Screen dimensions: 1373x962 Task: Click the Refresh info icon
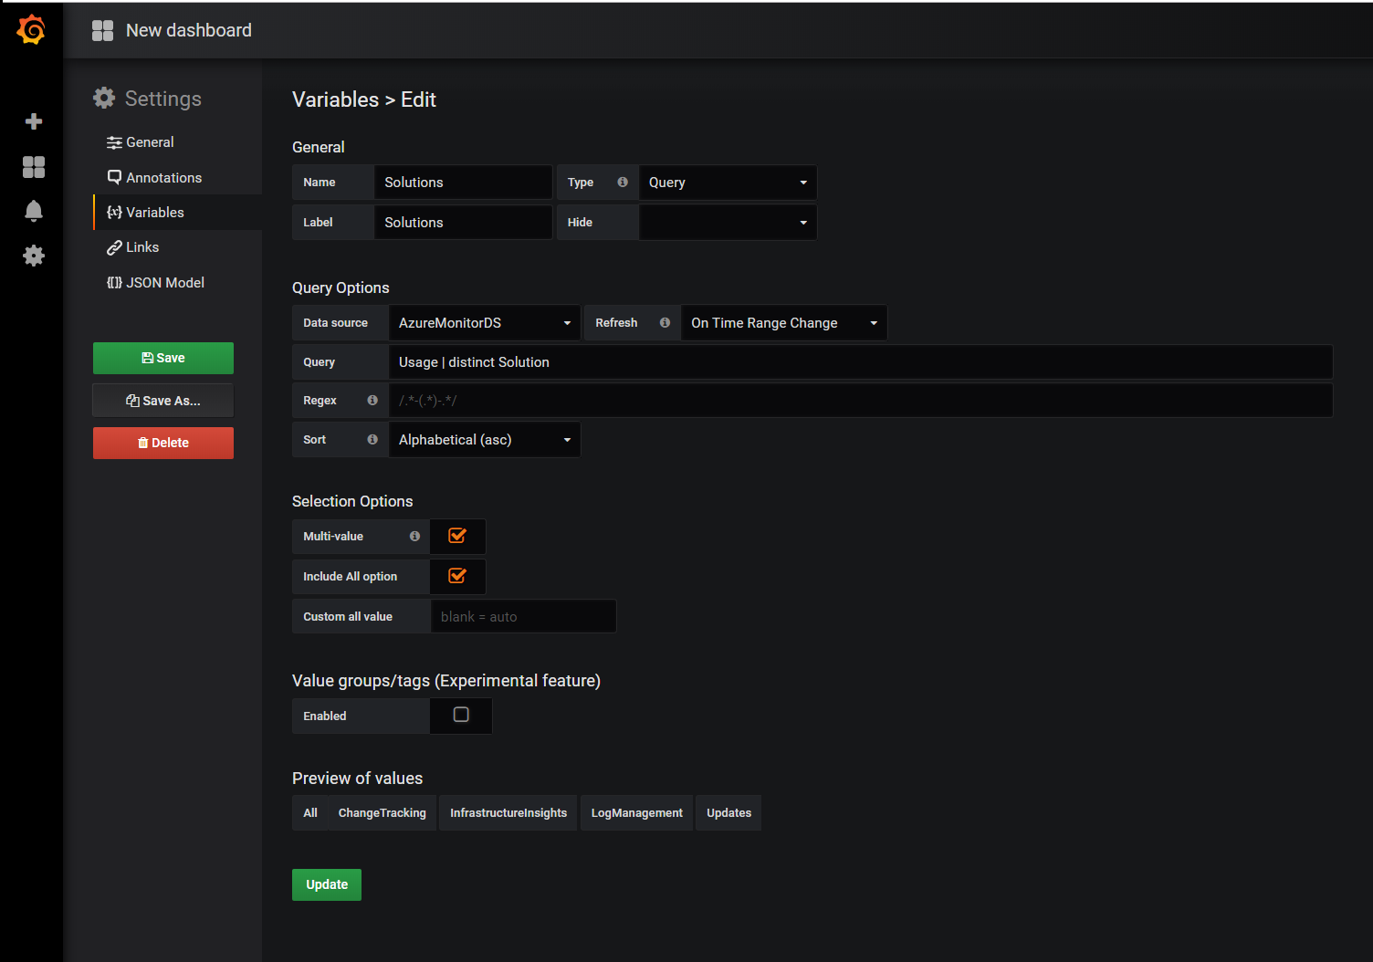(x=665, y=322)
